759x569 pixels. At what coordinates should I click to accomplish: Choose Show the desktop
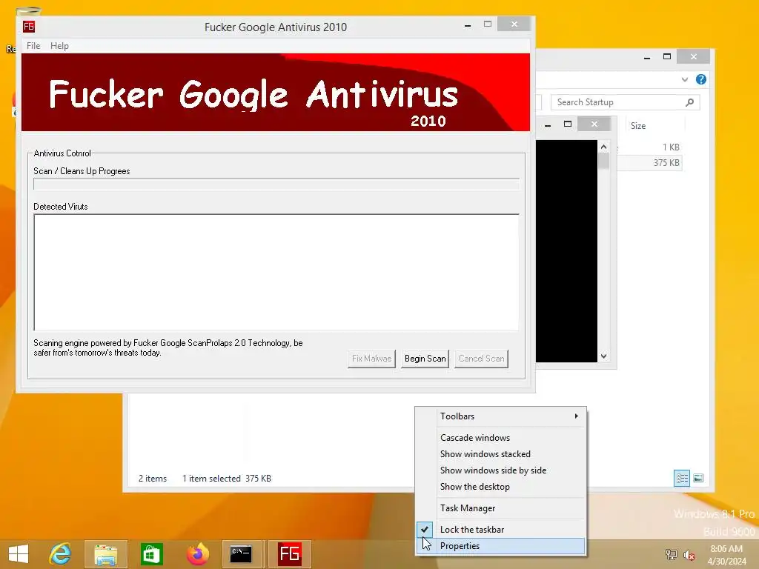(501, 487)
